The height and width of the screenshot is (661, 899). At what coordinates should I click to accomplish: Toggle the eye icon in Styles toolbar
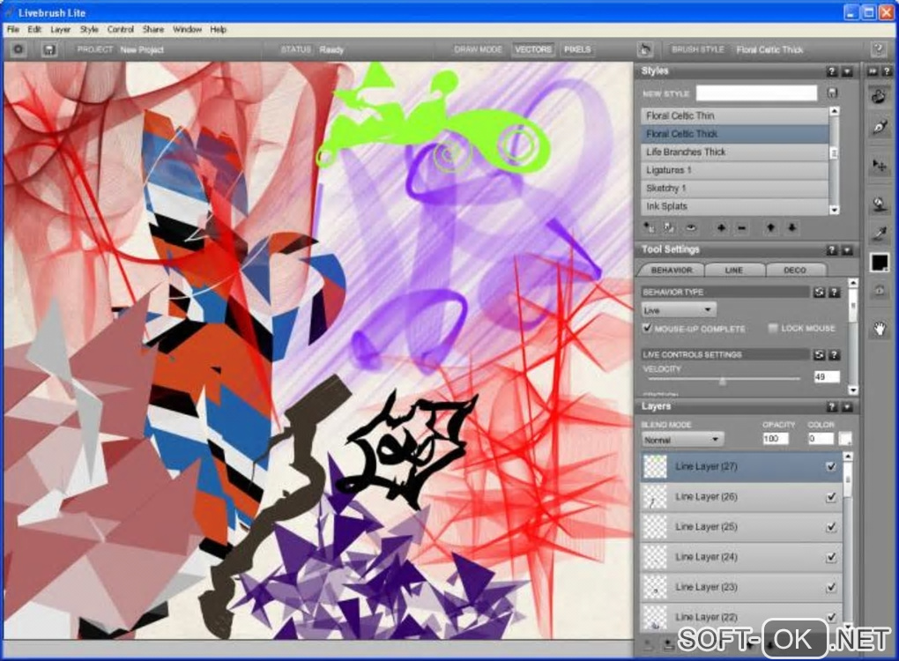click(691, 227)
